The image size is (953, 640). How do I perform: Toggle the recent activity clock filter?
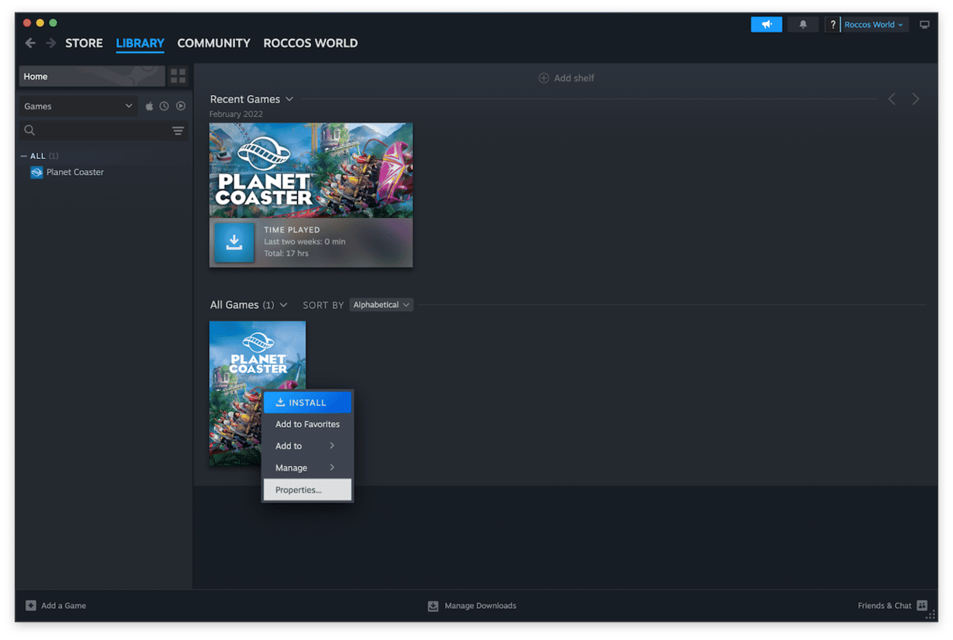coord(165,107)
